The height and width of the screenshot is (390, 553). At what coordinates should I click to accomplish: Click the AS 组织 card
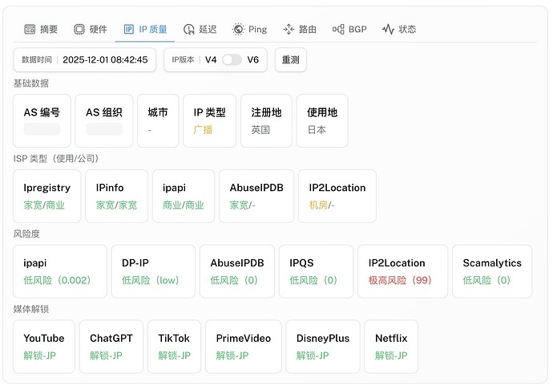[104, 120]
